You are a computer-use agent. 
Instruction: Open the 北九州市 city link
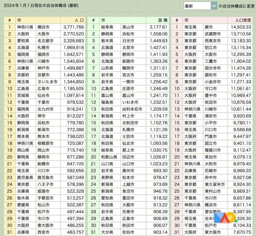[45, 109]
